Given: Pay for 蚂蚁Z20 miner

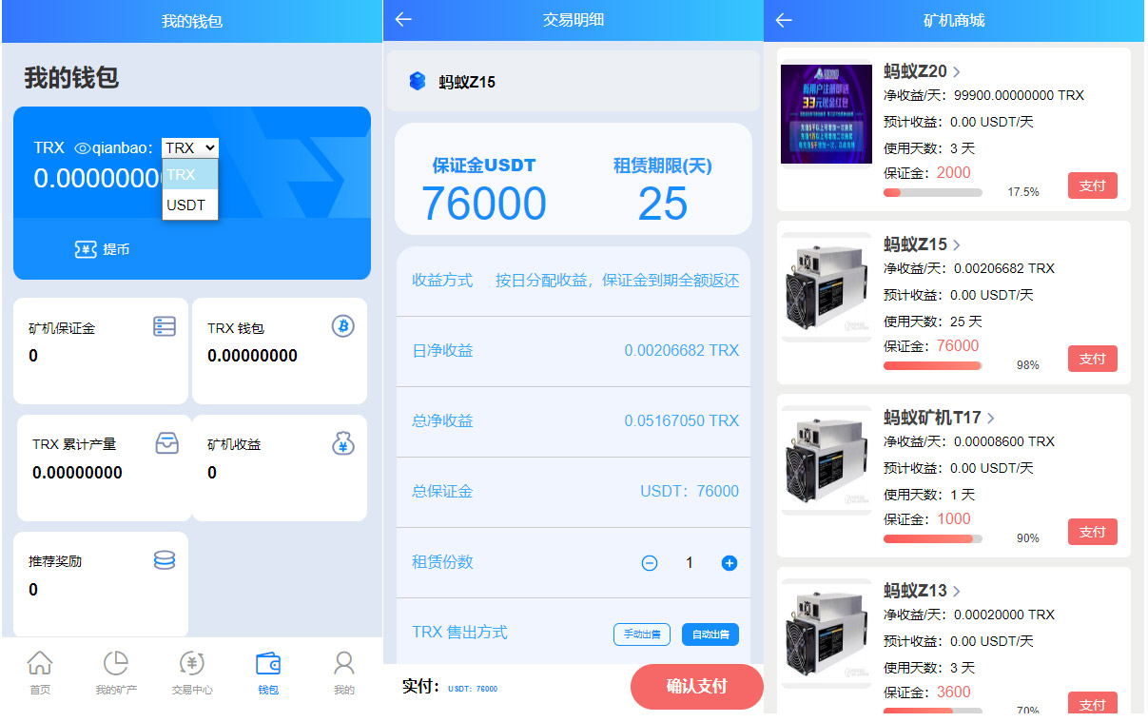Looking at the screenshot, I should click(1093, 185).
